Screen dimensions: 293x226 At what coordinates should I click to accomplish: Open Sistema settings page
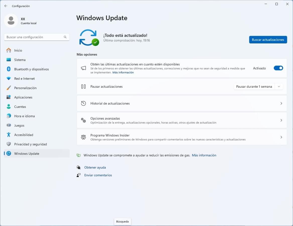tap(37, 60)
